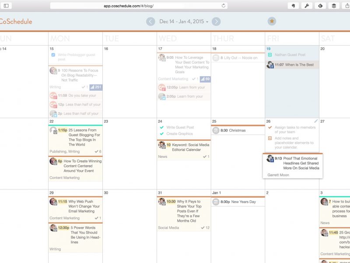This screenshot has width=350, height=263.
Task: Uncheck the Write Problogger guest post task
Action: tap(53, 55)
